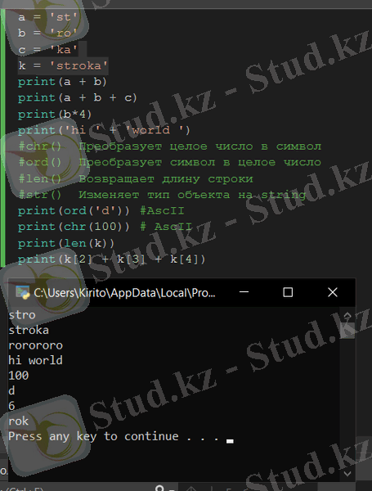Click the console scrollbar up arrow

pyautogui.click(x=347, y=315)
